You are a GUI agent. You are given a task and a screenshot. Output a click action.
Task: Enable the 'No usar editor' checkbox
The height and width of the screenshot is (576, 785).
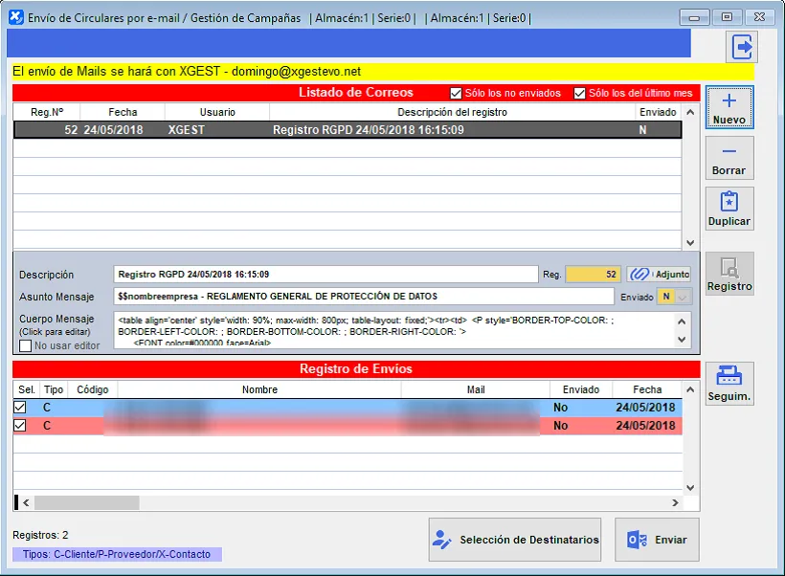pyautogui.click(x=26, y=345)
